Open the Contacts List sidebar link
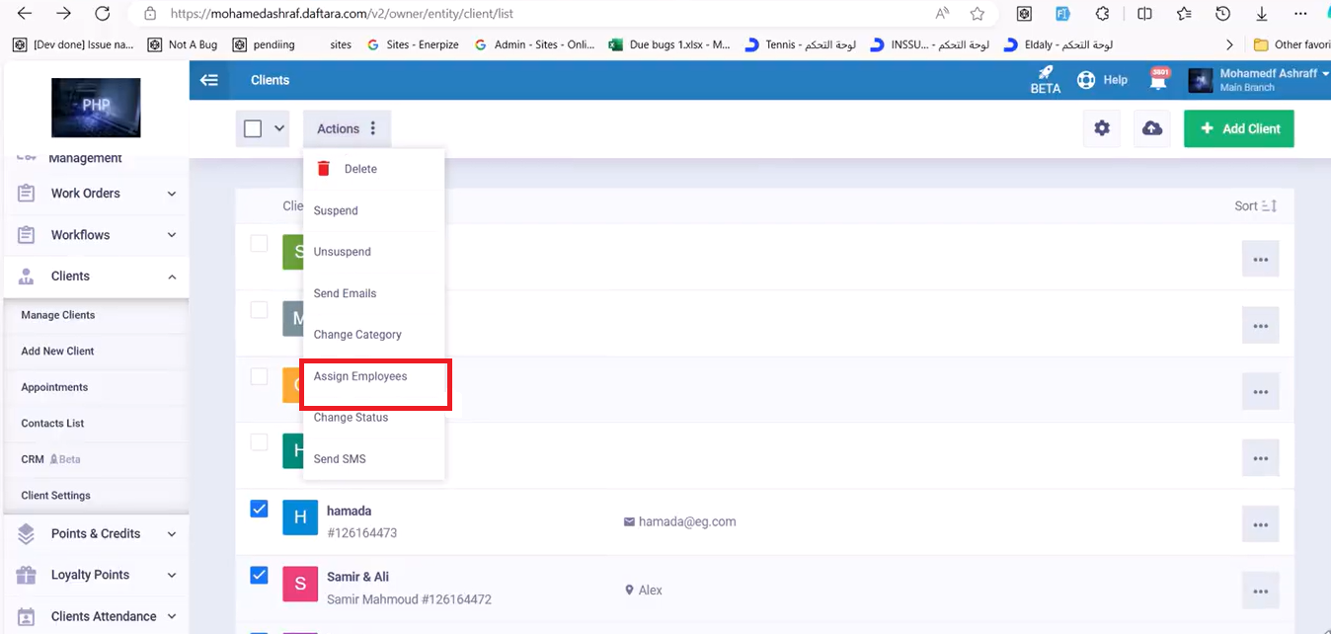Image resolution: width=1331 pixels, height=634 pixels. (52, 423)
